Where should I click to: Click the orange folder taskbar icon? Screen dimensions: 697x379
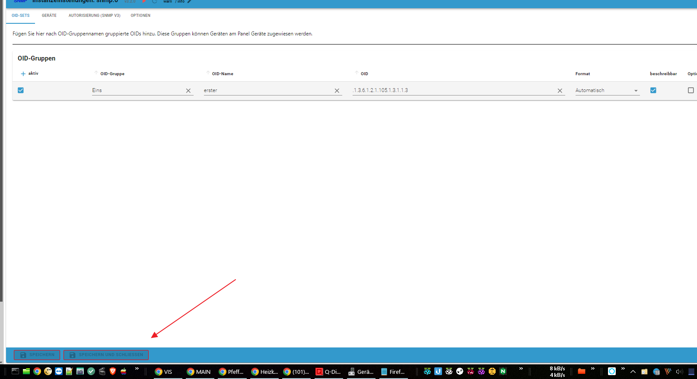pos(582,371)
